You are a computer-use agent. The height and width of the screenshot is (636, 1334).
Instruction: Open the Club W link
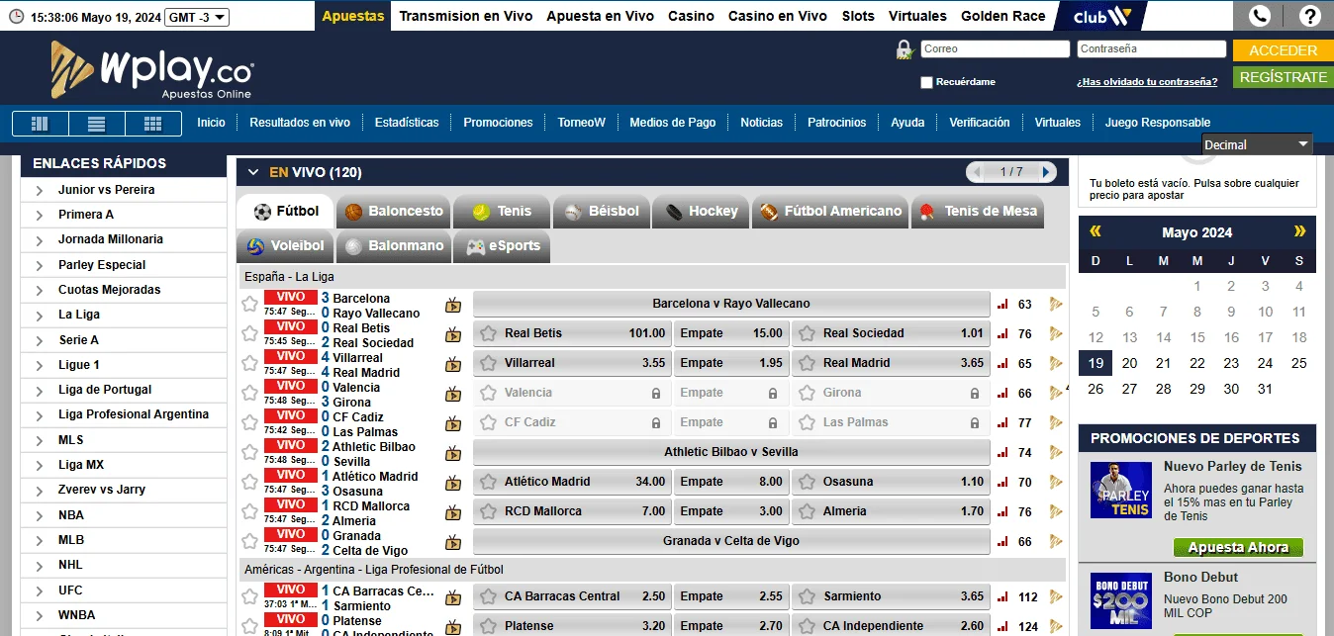coord(1101,16)
